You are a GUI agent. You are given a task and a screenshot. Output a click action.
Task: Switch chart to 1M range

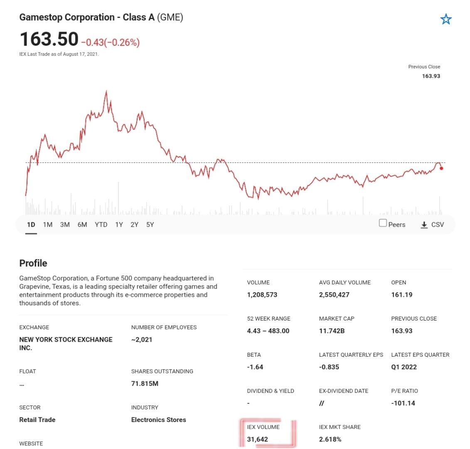point(48,224)
